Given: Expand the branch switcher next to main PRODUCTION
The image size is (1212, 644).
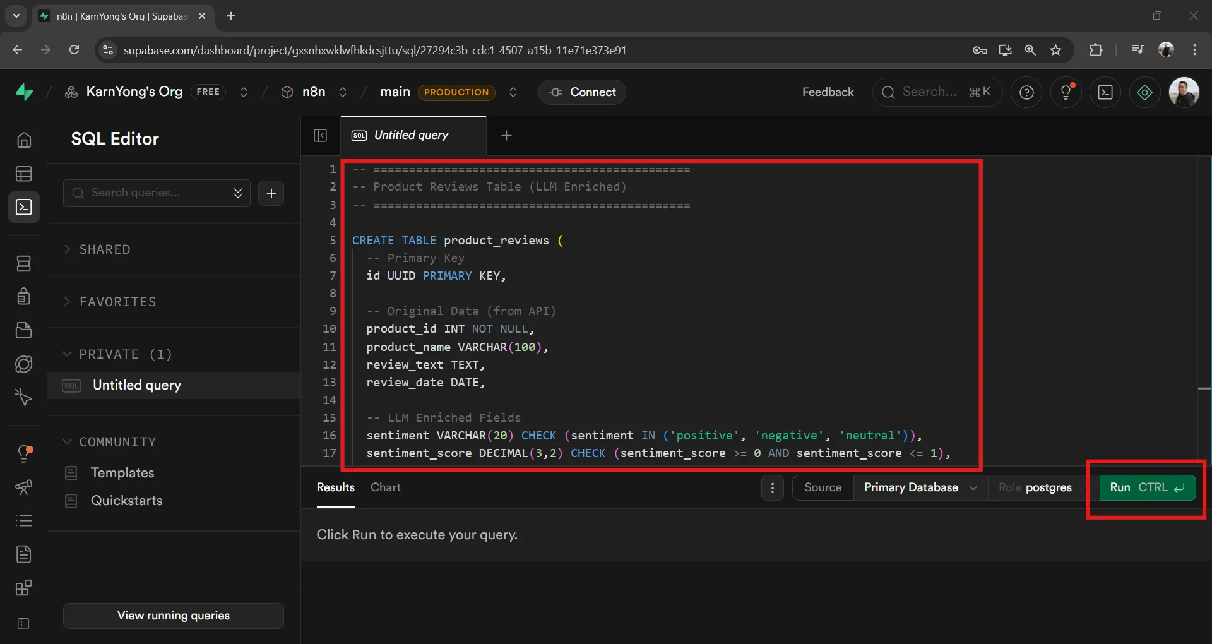Looking at the screenshot, I should (x=513, y=92).
